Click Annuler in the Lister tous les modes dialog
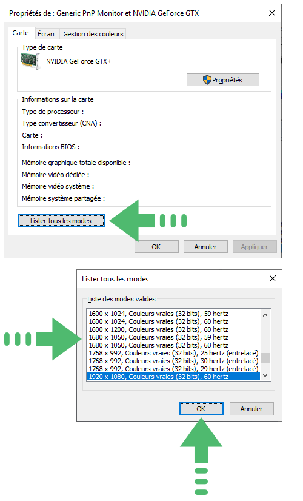303x501 pixels. coord(251,409)
